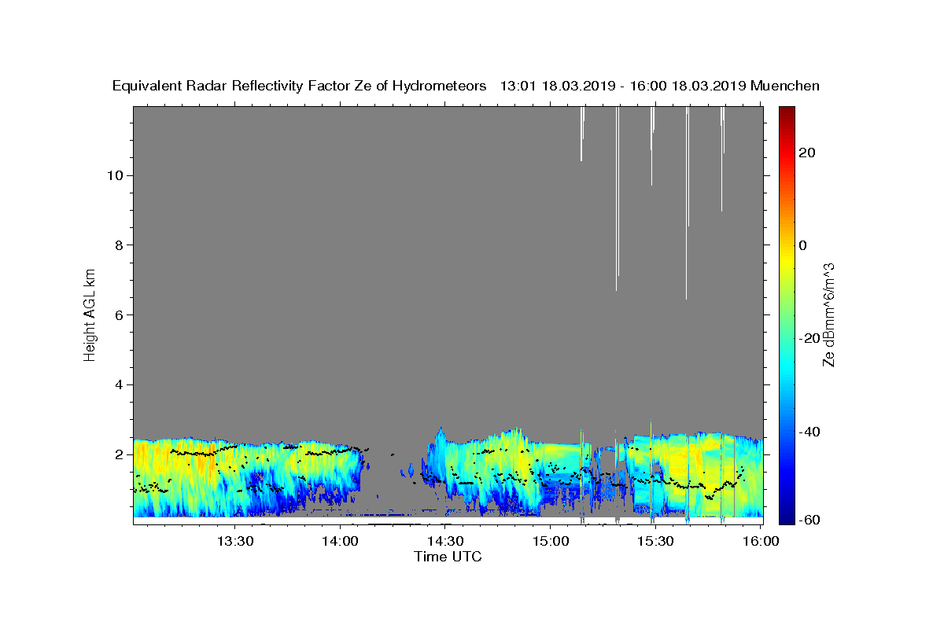
Task: Click the height tick label '2'
Action: click(x=118, y=455)
